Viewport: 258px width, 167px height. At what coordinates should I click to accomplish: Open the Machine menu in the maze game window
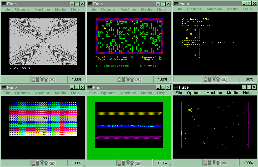(x=128, y=9)
